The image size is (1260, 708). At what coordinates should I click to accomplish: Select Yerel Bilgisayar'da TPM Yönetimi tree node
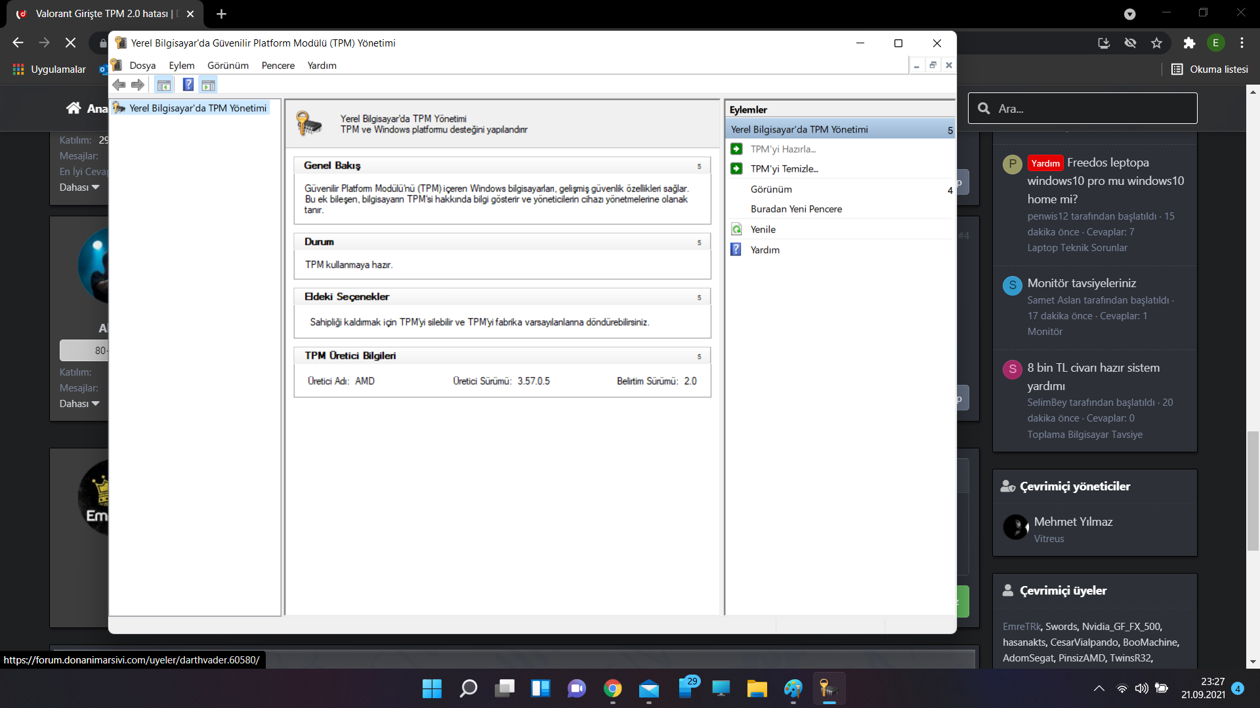(198, 108)
